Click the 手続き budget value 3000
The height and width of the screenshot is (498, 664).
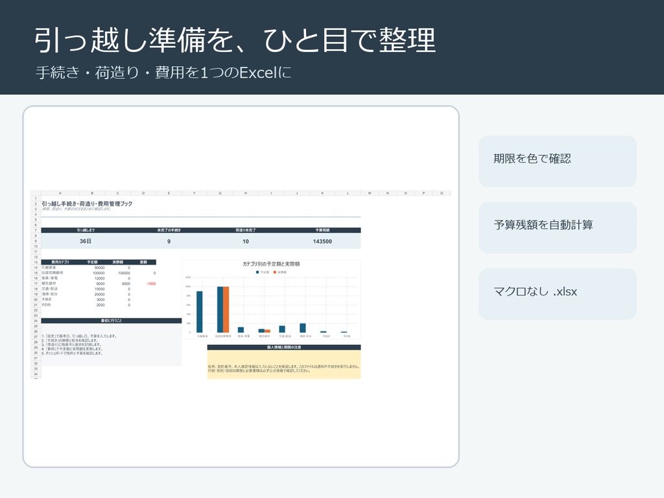(101, 300)
